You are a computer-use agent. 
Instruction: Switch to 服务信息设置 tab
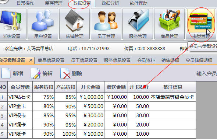(x=117, y=60)
